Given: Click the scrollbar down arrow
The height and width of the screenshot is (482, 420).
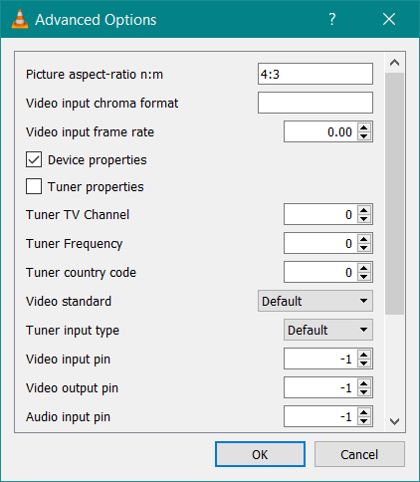Looking at the screenshot, I should pos(394,421).
